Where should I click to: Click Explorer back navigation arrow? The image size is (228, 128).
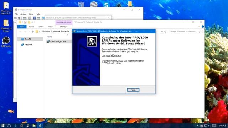pyautogui.click(x=20, y=32)
